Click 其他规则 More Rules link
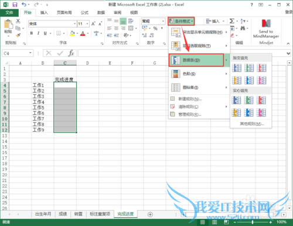The image size is (293, 226). pyautogui.click(x=252, y=124)
